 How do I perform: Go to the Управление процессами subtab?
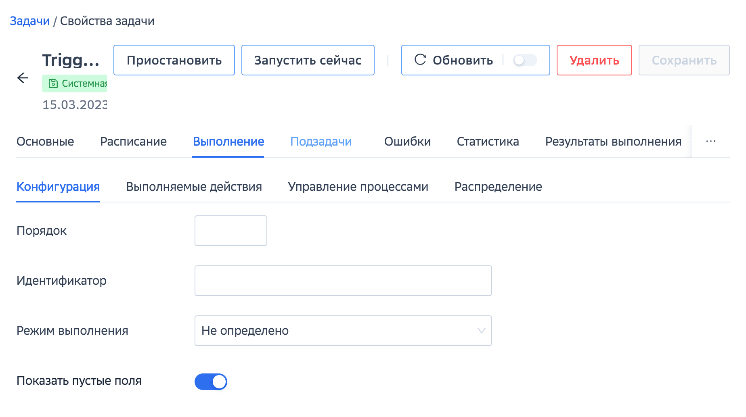tap(358, 187)
